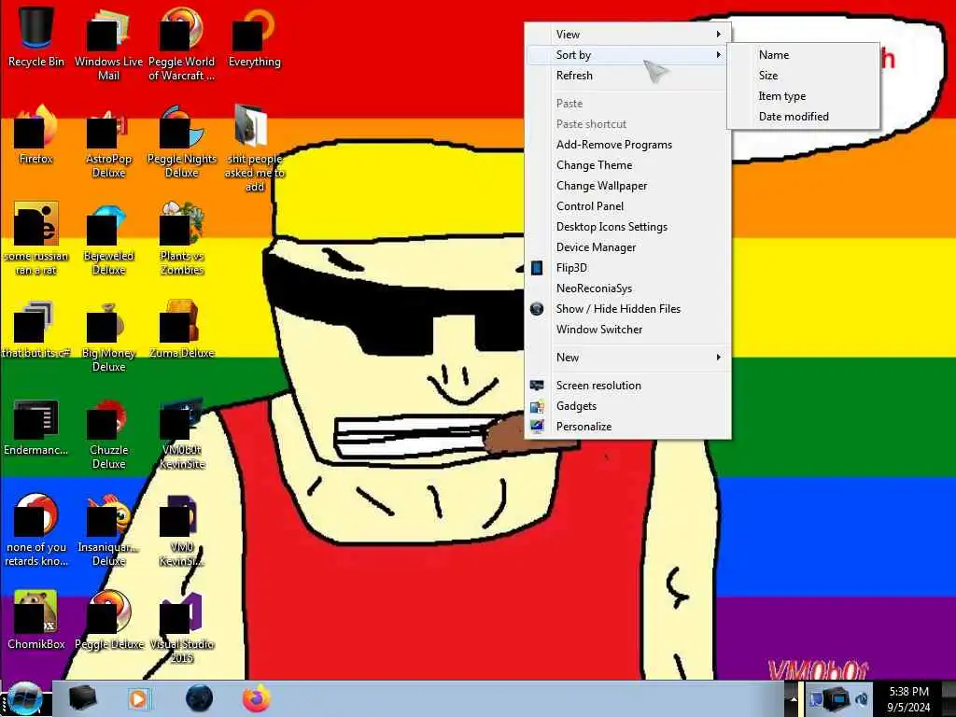Launch Flip3D from context menu
The width and height of the screenshot is (956, 717).
[x=628, y=268]
